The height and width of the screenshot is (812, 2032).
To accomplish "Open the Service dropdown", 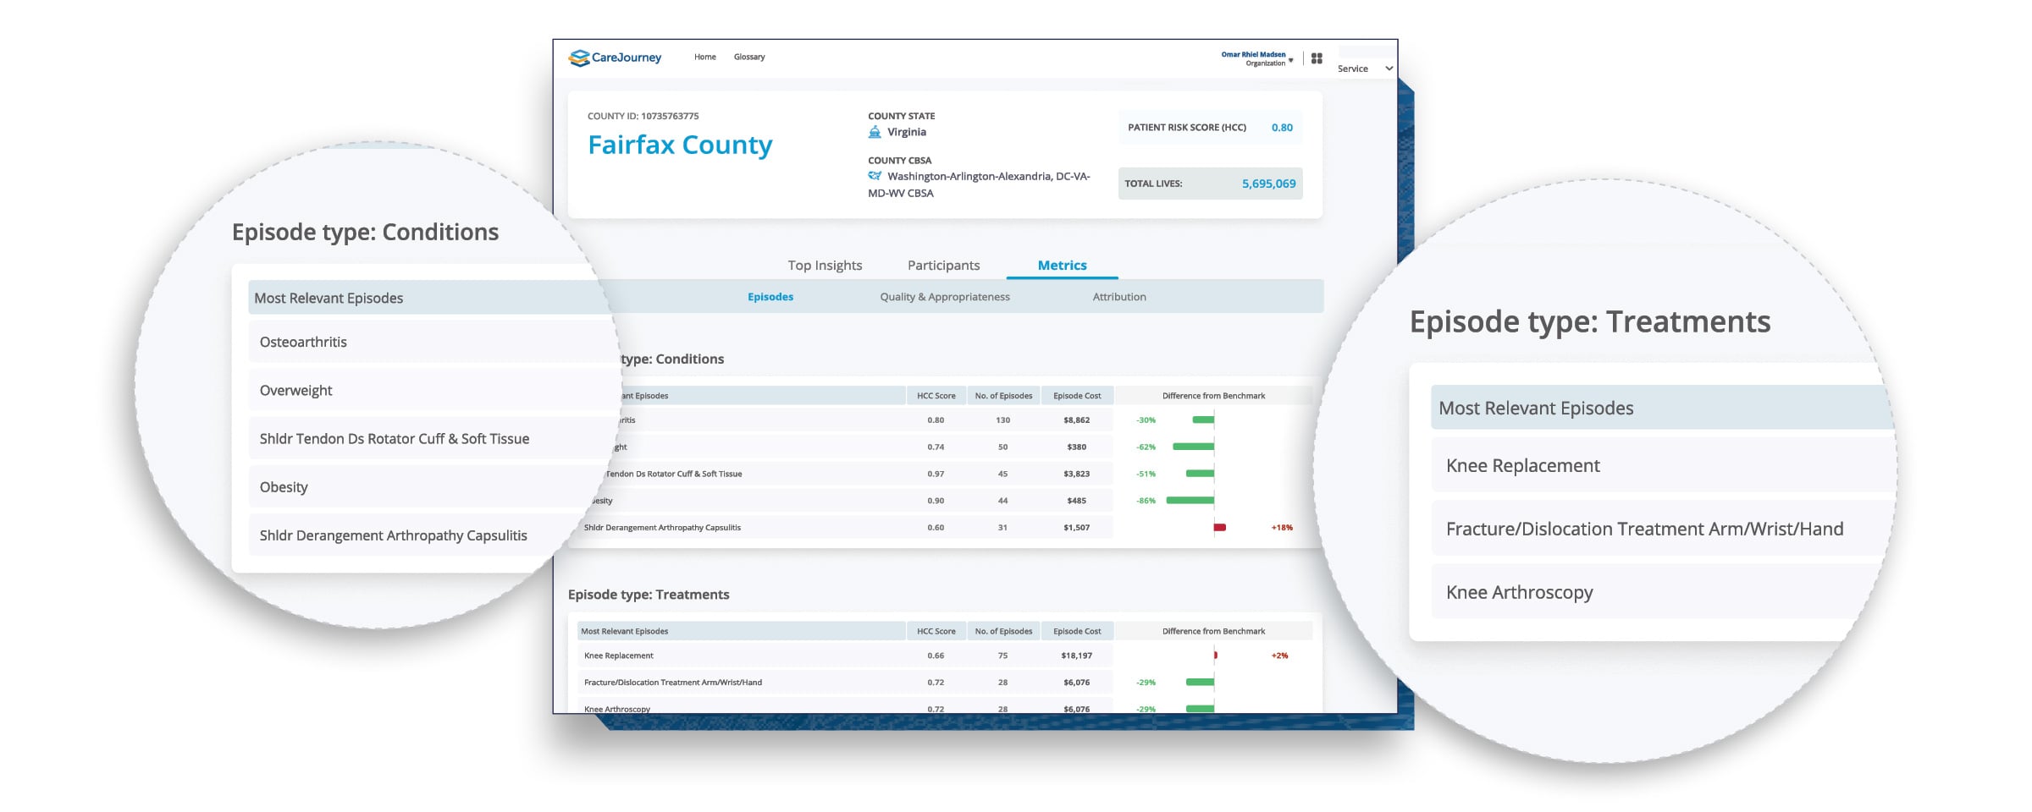I will [x=1365, y=69].
